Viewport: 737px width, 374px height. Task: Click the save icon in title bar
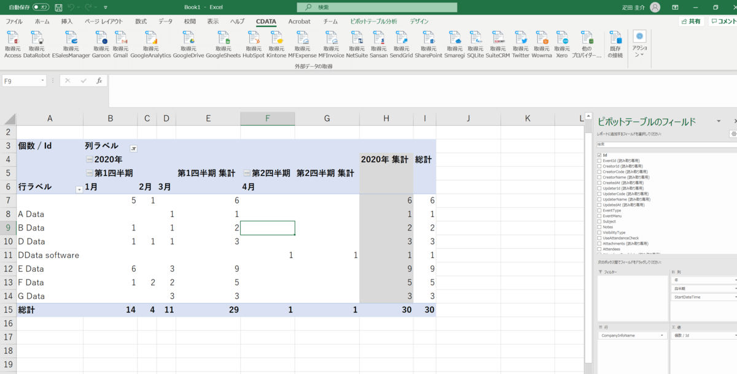(58, 7)
